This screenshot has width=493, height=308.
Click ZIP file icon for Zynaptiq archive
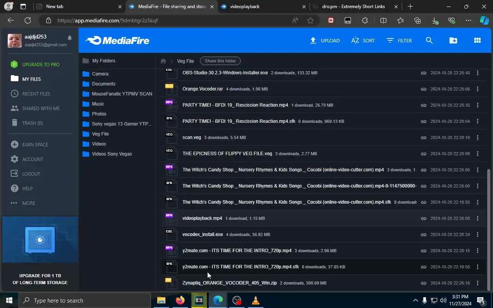click(x=171, y=283)
